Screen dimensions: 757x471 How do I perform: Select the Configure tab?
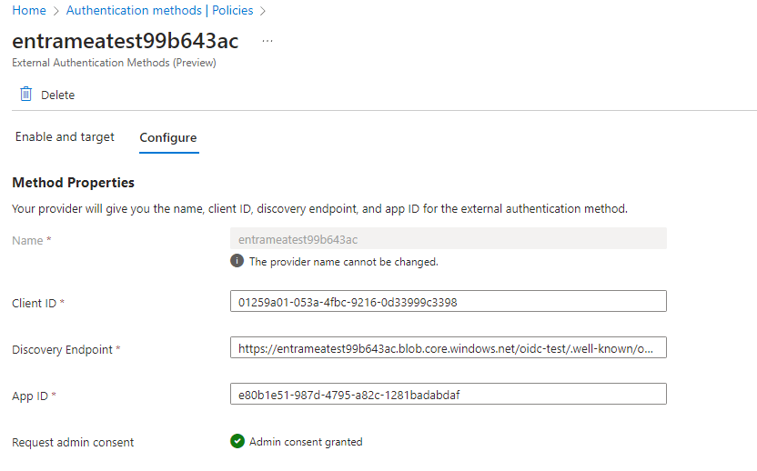[x=168, y=138]
